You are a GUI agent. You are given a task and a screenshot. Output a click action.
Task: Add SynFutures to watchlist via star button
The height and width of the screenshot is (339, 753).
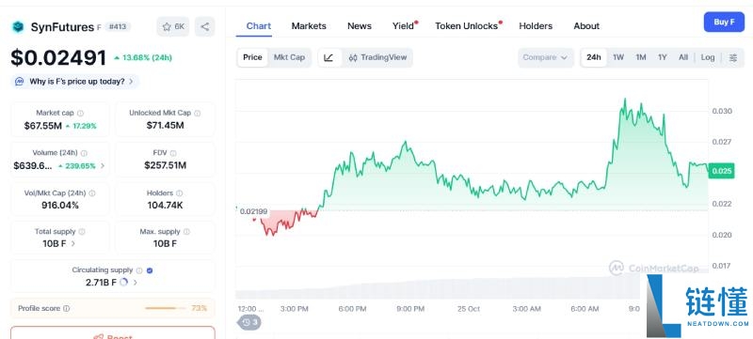(x=173, y=27)
